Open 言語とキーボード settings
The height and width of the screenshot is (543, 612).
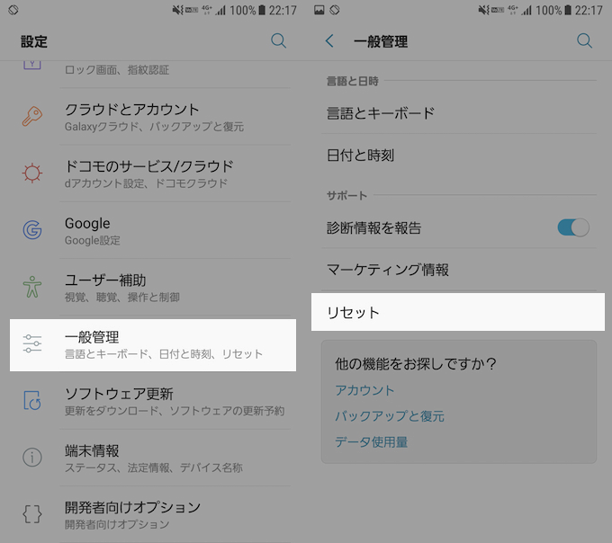click(457, 113)
